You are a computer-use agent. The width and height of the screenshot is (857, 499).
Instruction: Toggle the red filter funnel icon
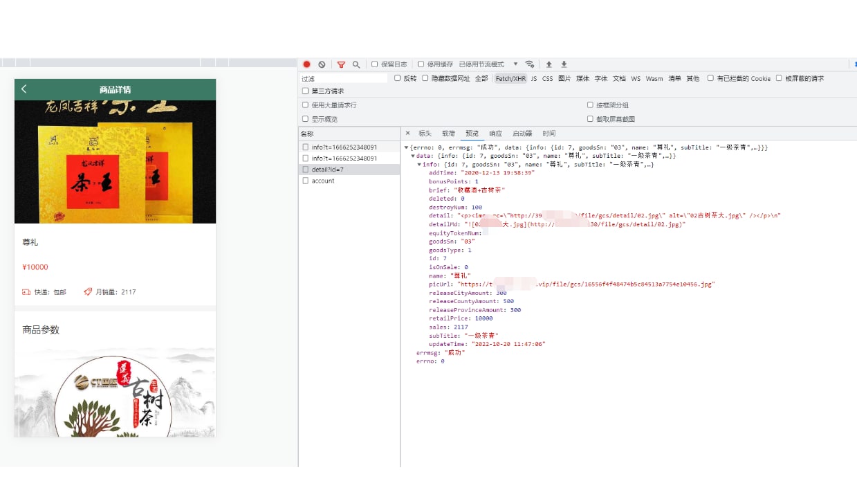pyautogui.click(x=341, y=64)
